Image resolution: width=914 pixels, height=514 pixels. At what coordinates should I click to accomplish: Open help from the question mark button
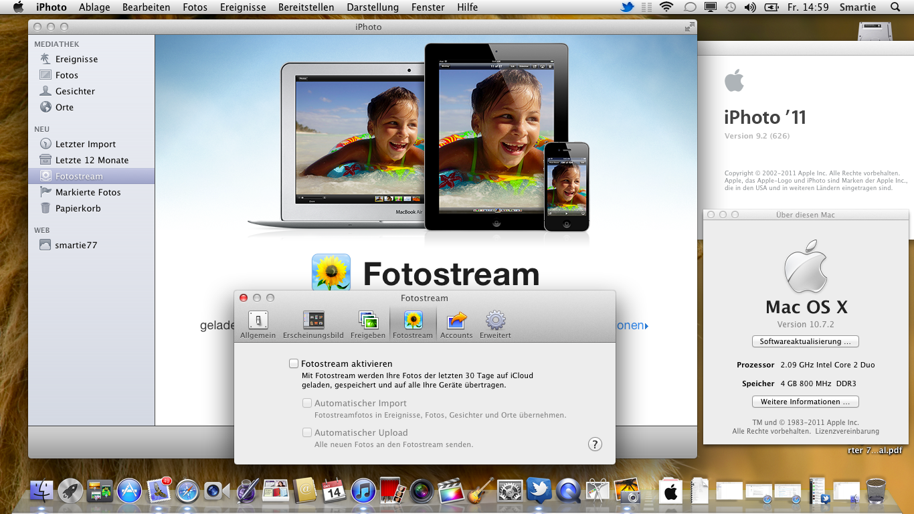point(595,444)
